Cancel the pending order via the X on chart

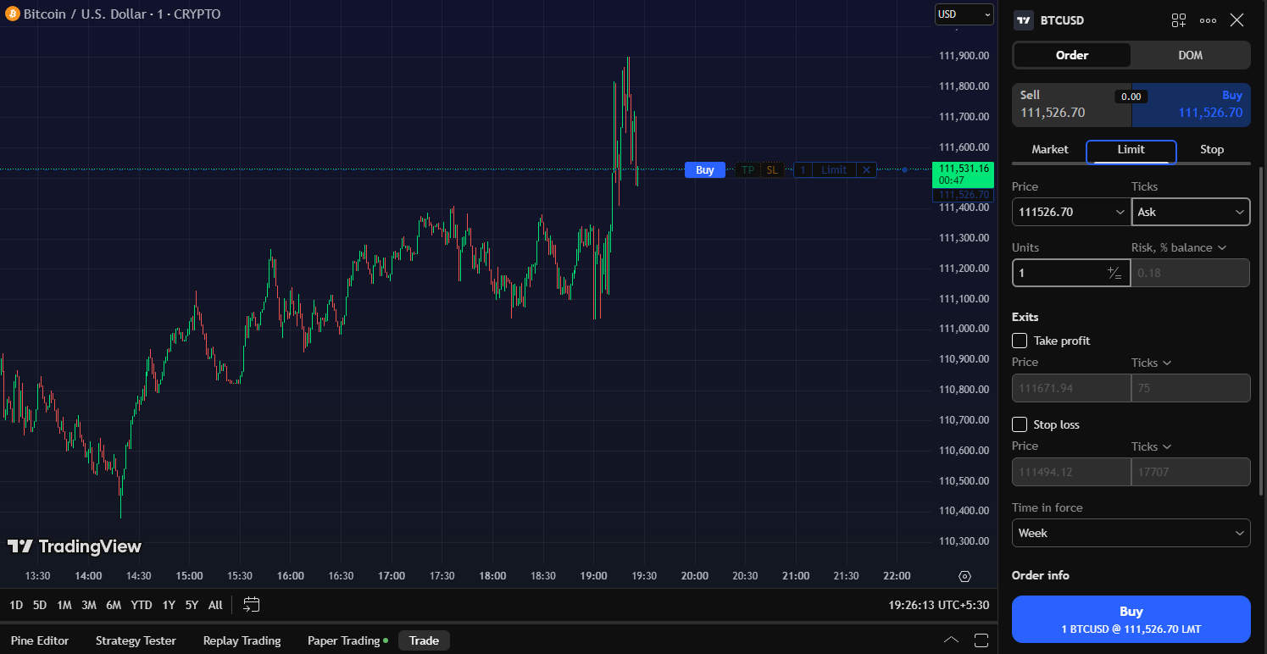pos(866,169)
